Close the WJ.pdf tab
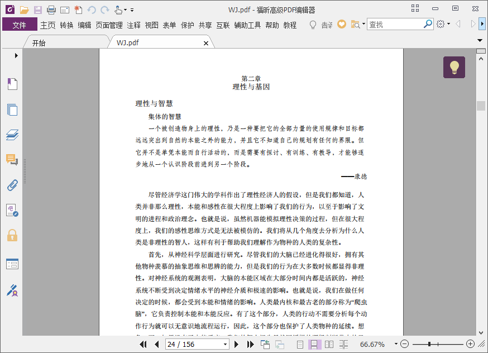Viewport: 488px width, 353px height. point(205,43)
